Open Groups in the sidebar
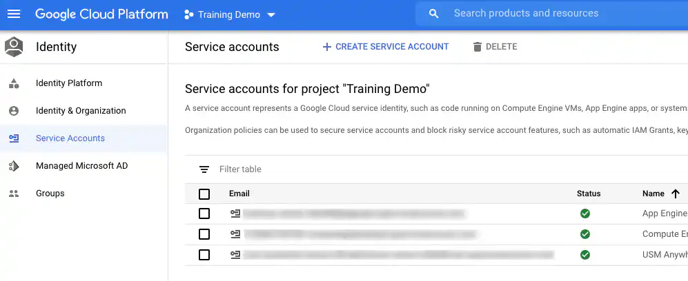This screenshot has width=688, height=281. pyautogui.click(x=50, y=194)
